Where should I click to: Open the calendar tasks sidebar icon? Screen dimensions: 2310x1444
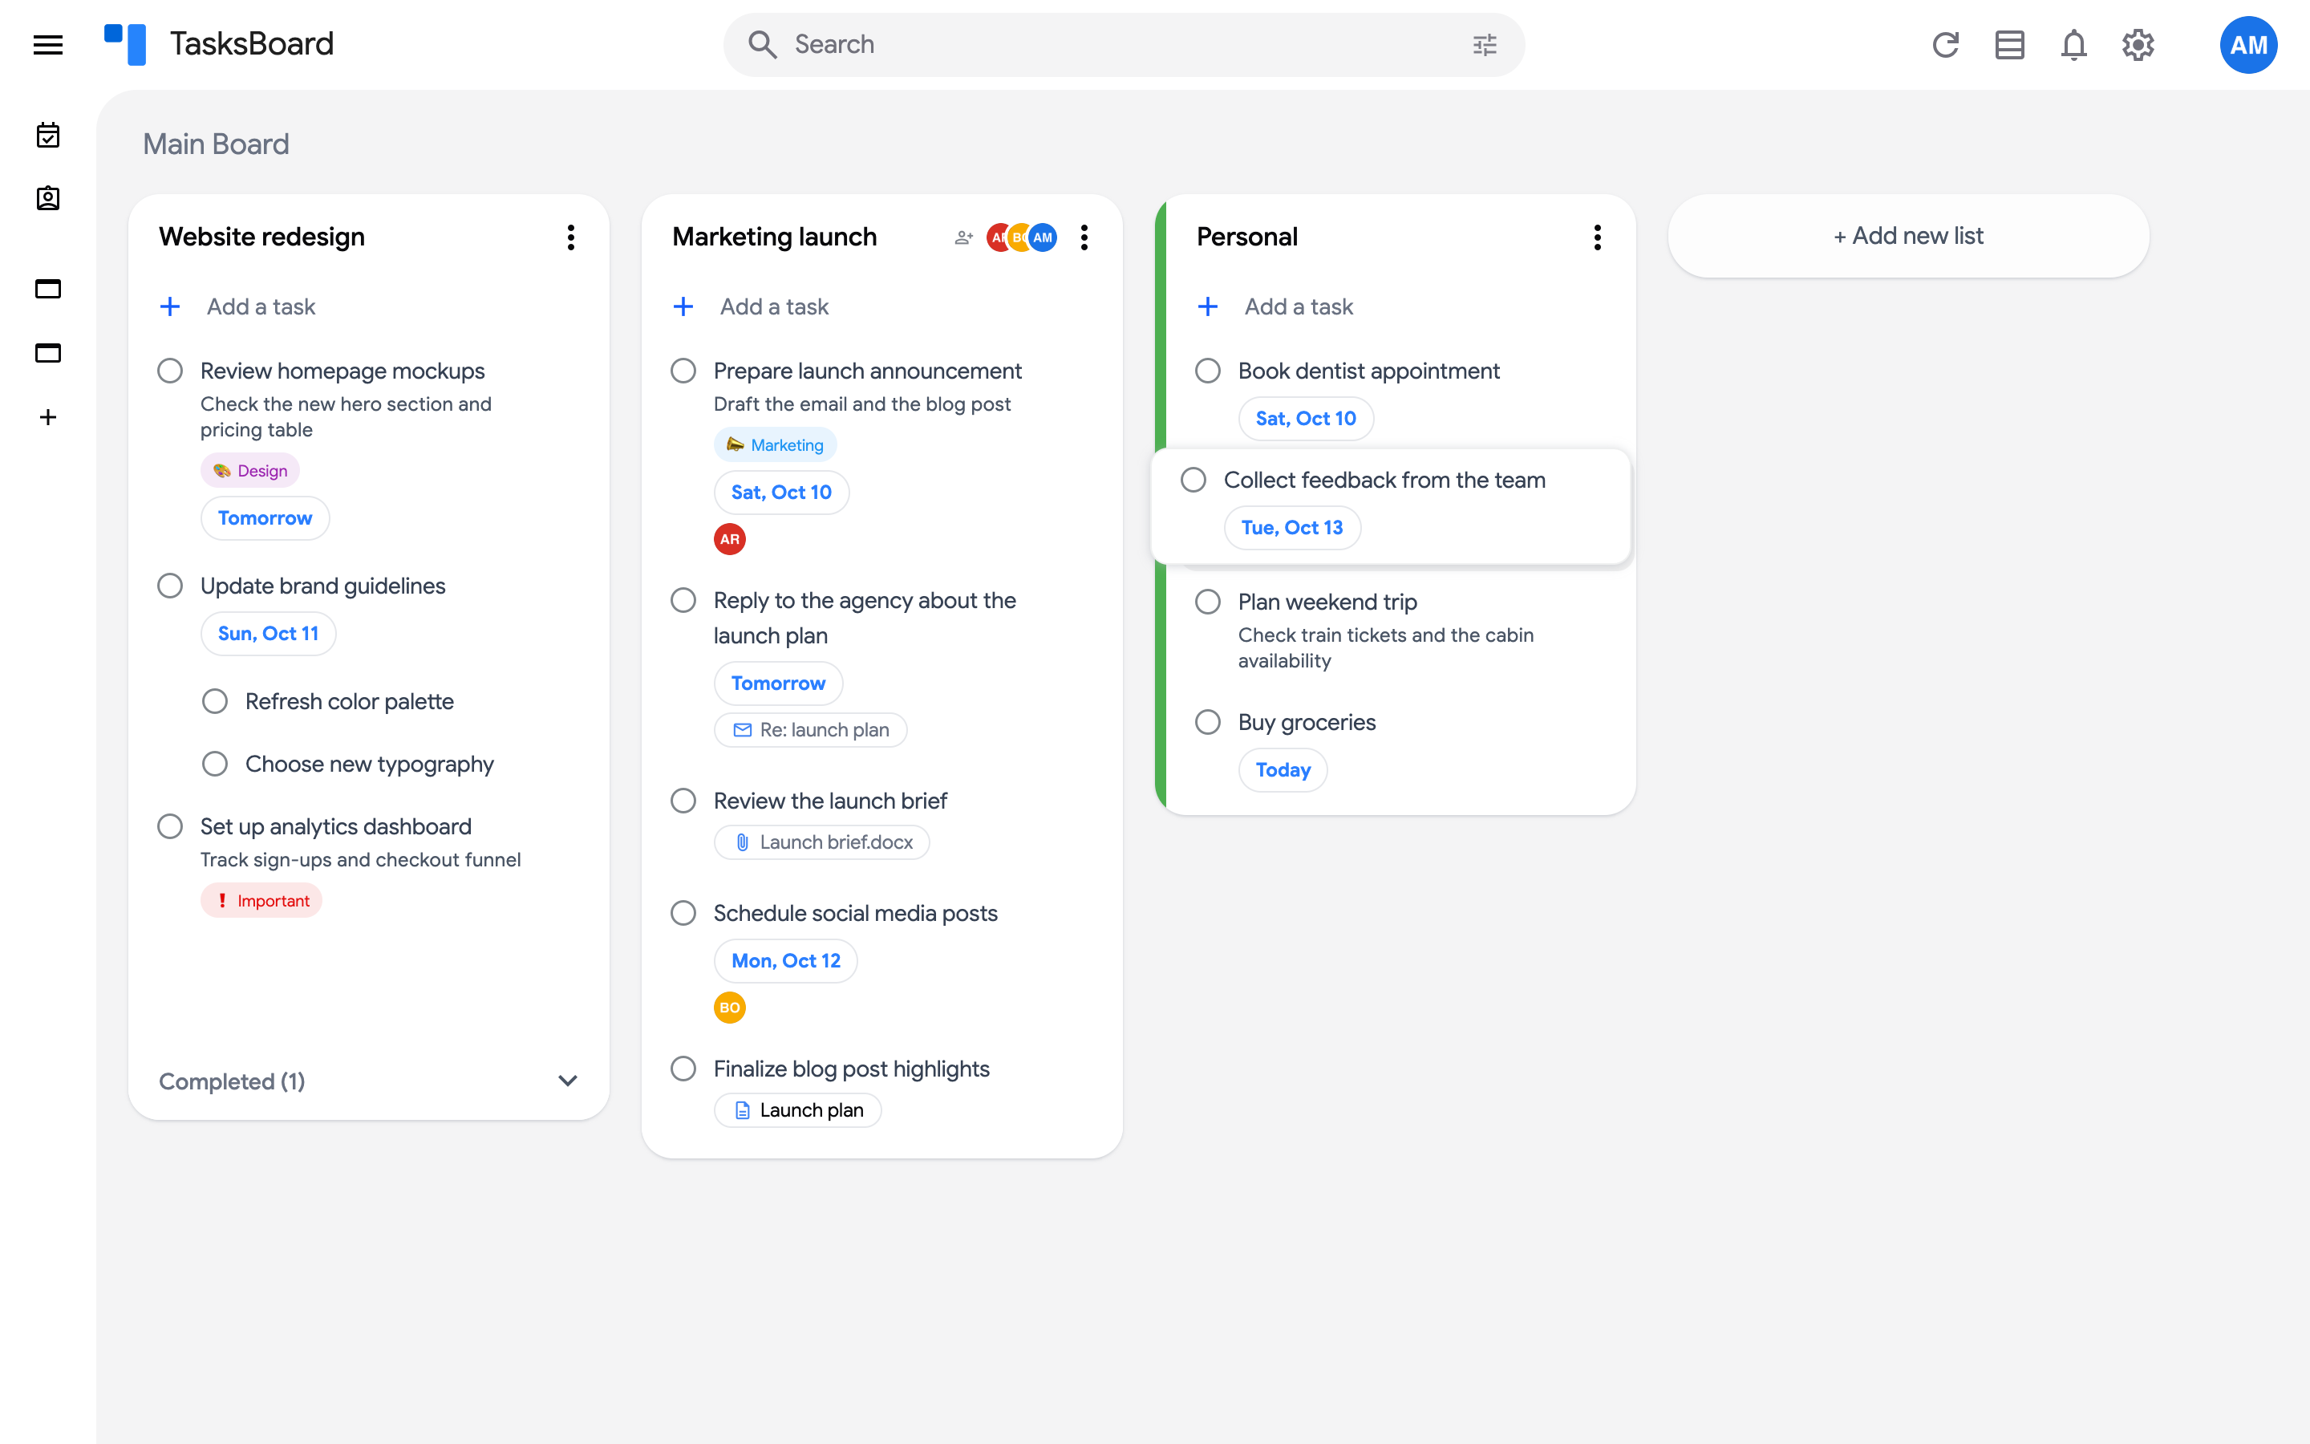point(48,135)
